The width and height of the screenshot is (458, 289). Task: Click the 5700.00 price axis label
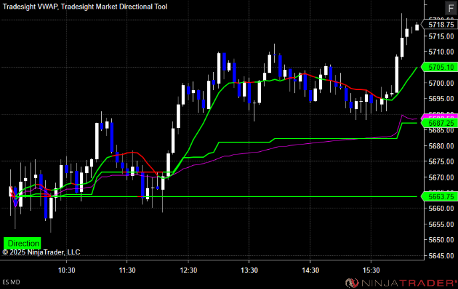[441, 83]
